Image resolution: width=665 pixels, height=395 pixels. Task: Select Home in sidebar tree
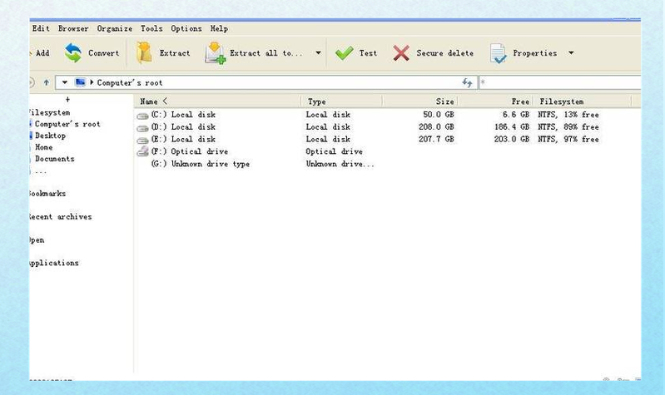43,147
